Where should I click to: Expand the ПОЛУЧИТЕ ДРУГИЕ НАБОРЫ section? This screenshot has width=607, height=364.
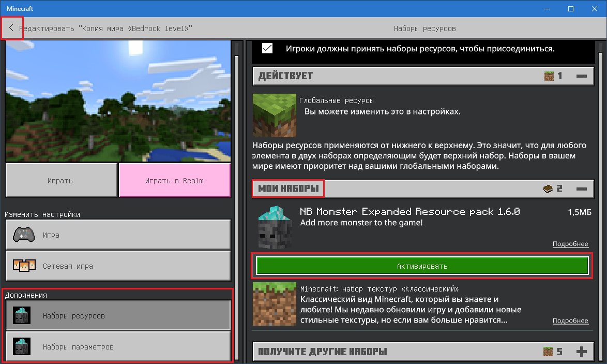[581, 352]
